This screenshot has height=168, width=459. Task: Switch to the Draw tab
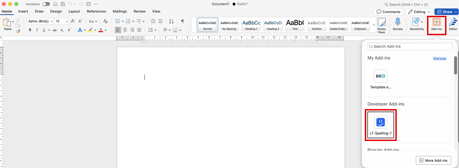coord(39,11)
